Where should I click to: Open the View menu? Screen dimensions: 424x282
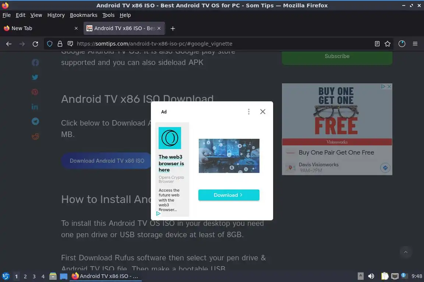36,15
